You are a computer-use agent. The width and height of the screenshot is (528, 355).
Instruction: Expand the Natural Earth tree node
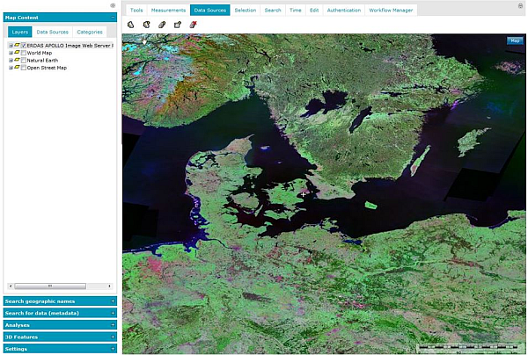tap(11, 60)
